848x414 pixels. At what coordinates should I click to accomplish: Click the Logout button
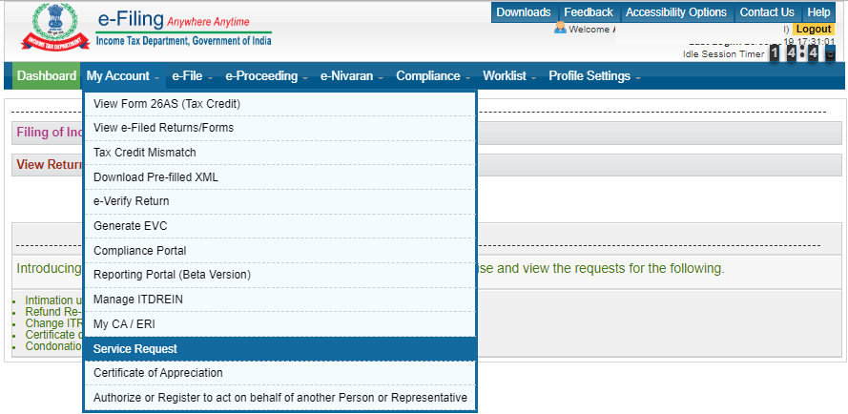814,30
